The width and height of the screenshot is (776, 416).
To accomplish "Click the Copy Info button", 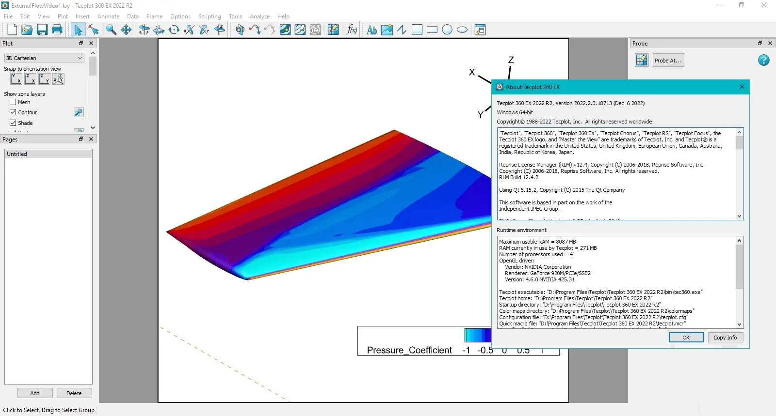I will point(725,338).
